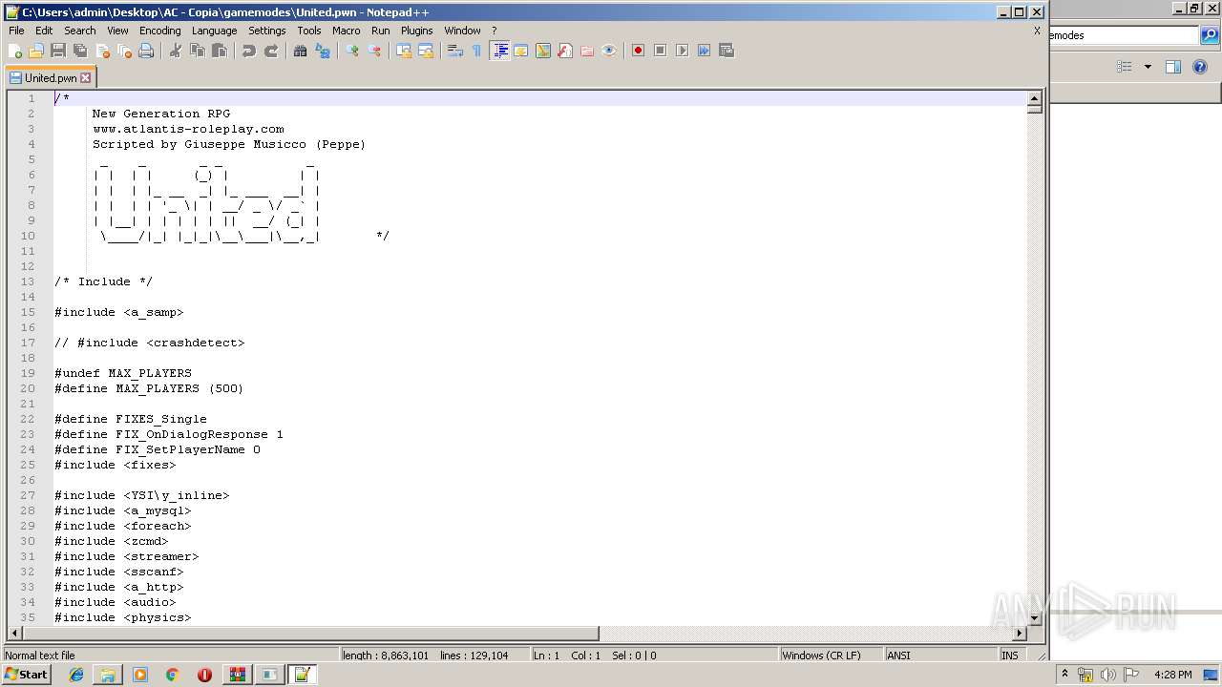Cut selection with the scissors icon
The width and height of the screenshot is (1222, 687).
[x=176, y=51]
